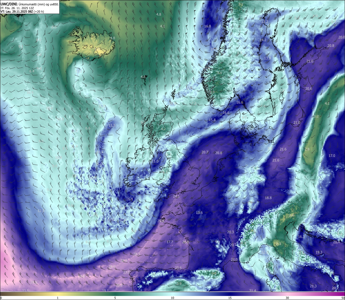This screenshot has width=345, height=300.
Task: Click the 2.8 value label
Action: [x=307, y=149]
